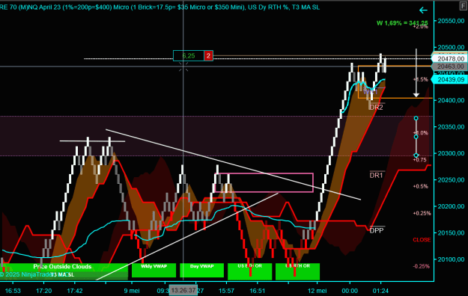This screenshot has height=296, width=468.
Task: Click 20350,00 on the price axis
Action: click(x=451, y=126)
